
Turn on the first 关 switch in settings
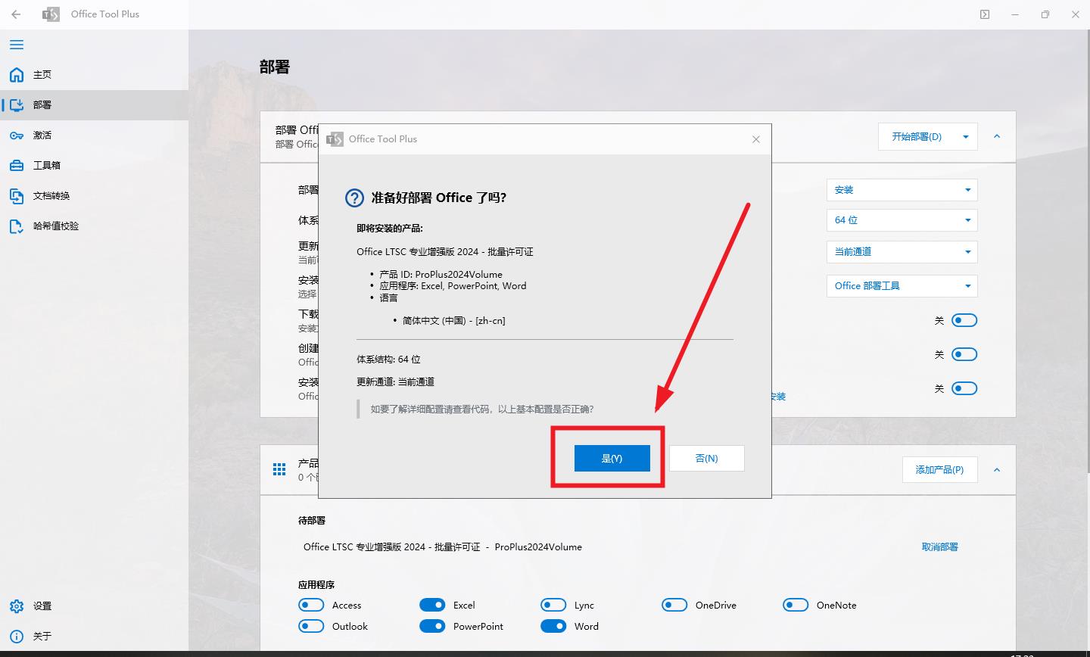(965, 320)
